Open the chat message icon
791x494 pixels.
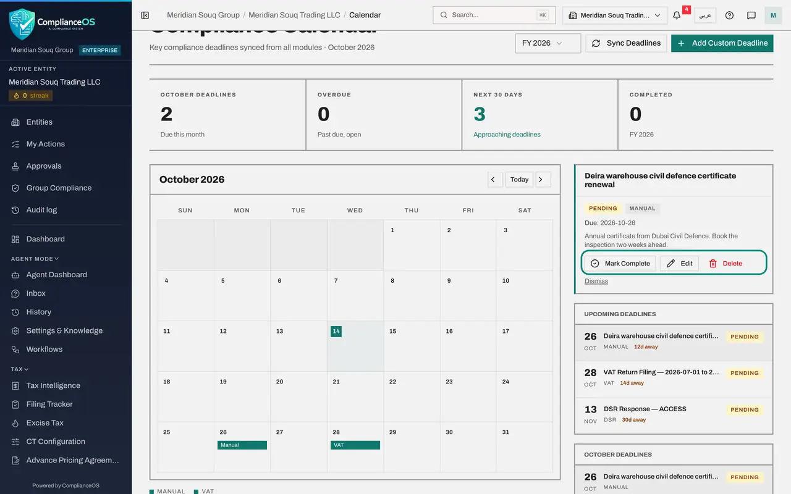(751, 15)
